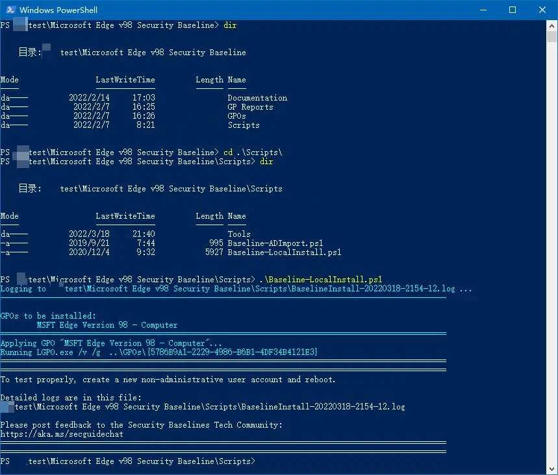
Task: Click 'Detailed logs are in this file:' text
Action: click(71, 398)
